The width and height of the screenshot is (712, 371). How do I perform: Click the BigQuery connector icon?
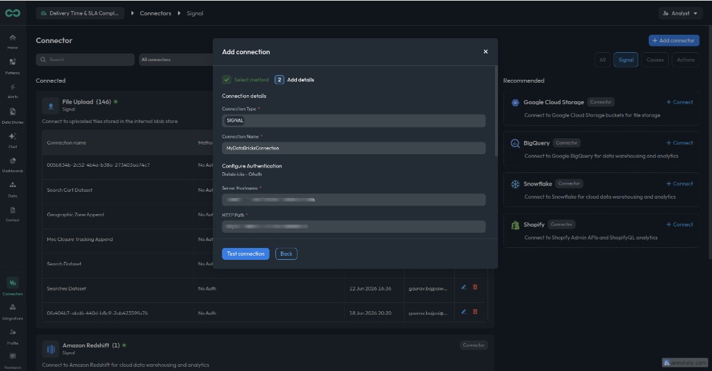(x=515, y=143)
